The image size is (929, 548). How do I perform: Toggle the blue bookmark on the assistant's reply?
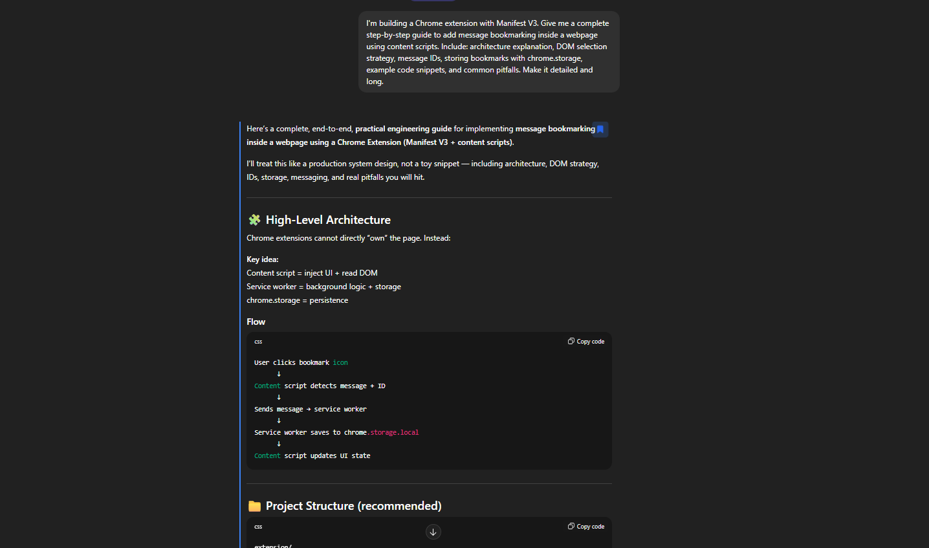pyautogui.click(x=600, y=129)
